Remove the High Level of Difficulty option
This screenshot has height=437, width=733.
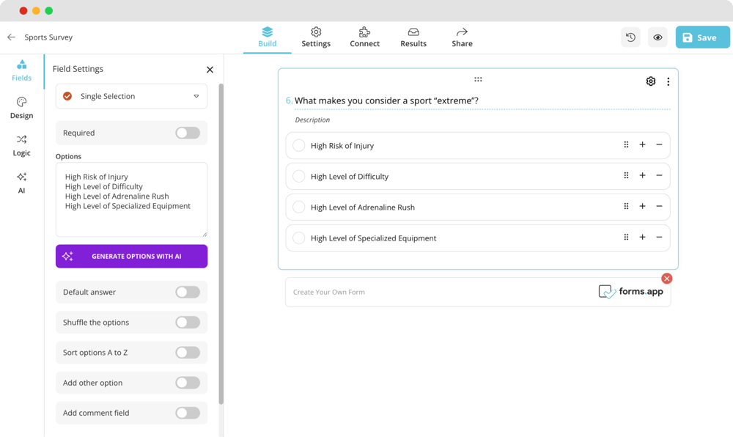click(x=658, y=176)
